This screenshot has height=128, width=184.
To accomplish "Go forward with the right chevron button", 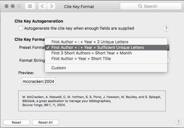I will click(51, 6).
